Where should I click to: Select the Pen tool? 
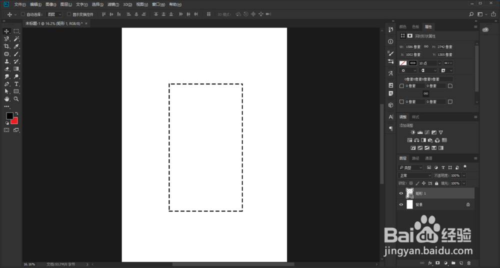pyautogui.click(x=6, y=84)
